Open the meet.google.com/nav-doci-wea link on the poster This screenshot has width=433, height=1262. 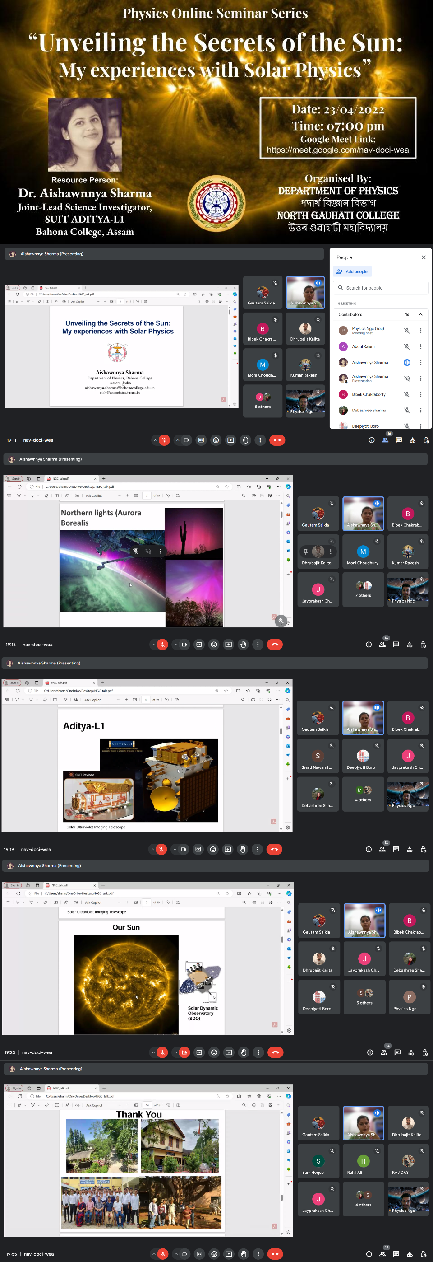(337, 150)
